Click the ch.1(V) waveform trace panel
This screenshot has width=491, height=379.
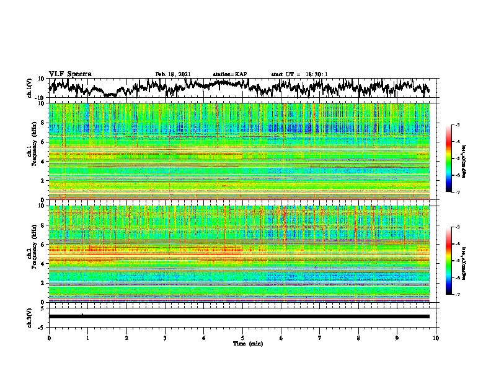point(244,88)
